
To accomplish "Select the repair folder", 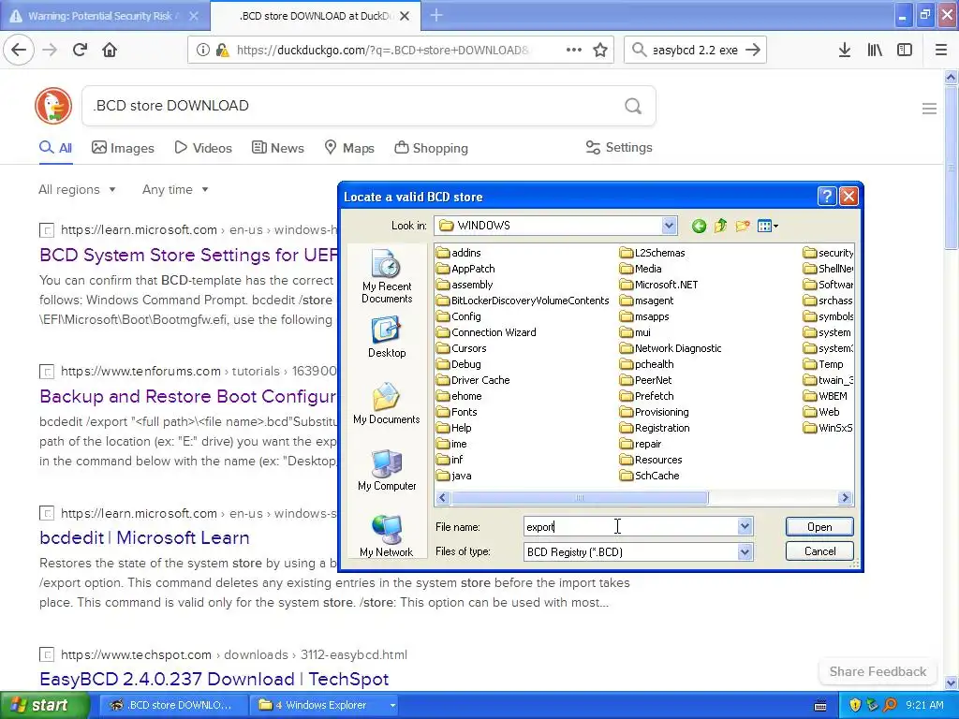I will [641, 444].
